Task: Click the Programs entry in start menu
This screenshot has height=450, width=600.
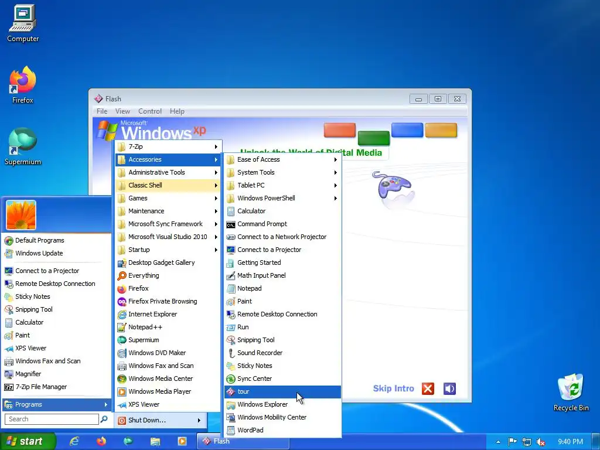Action: 56,404
